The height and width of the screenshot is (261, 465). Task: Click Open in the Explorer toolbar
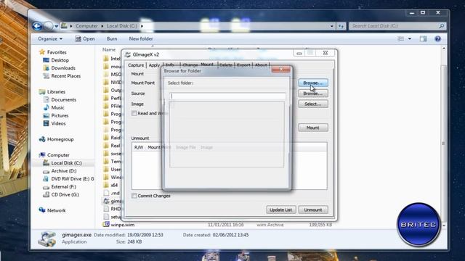tap(85, 38)
